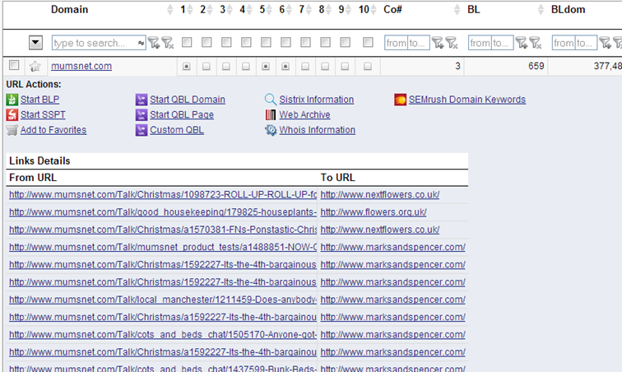Click the Web Archive icon
The height and width of the screenshot is (372, 622).
click(x=271, y=114)
